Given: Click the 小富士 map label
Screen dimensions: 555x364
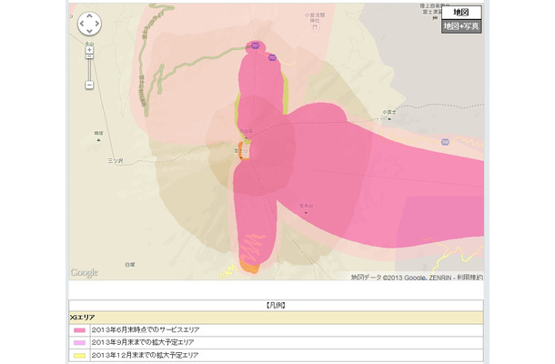Looking at the screenshot, I should [x=389, y=112].
